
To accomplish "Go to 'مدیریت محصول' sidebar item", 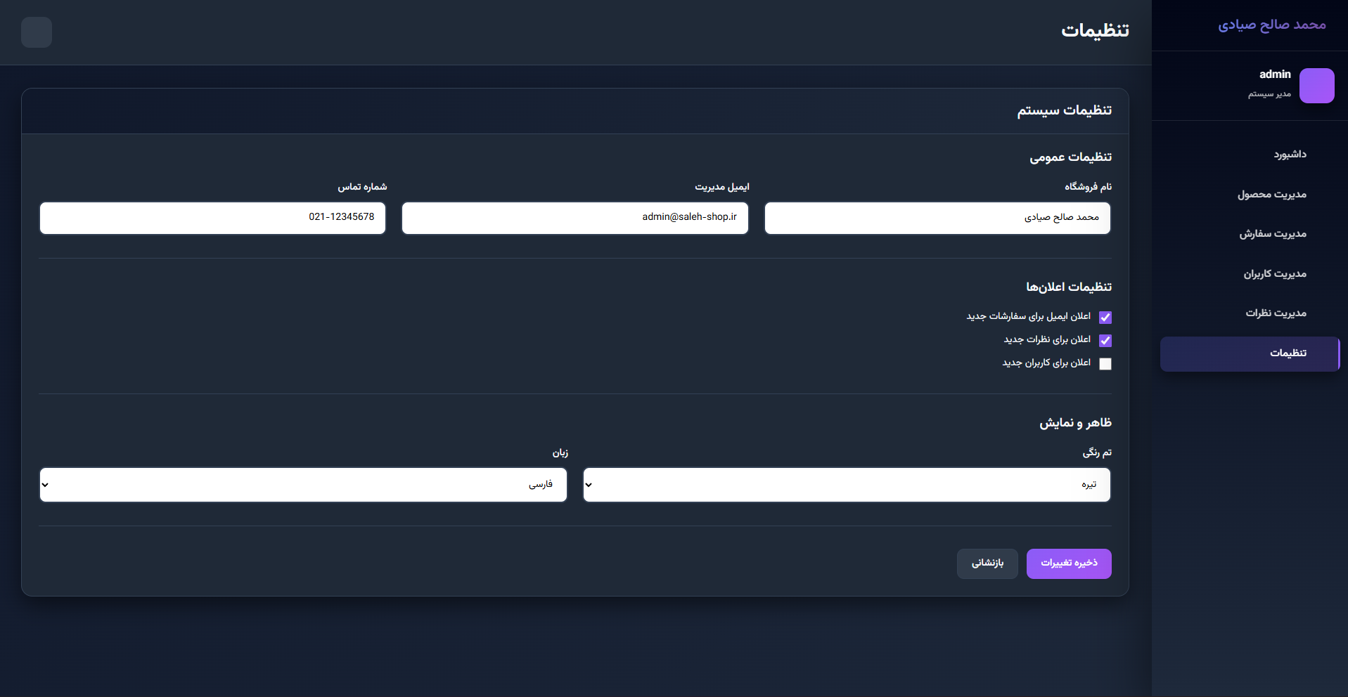I will (1271, 195).
